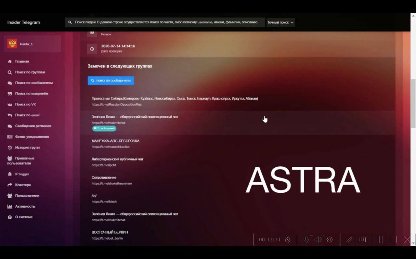Open link https://t.me/shakethesystem
The width and height of the screenshot is (416, 259).
(111, 183)
